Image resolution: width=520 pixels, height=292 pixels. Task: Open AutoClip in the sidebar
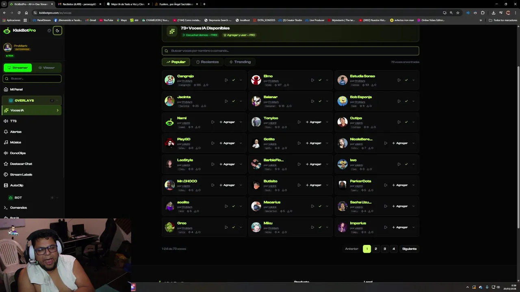tap(32, 185)
